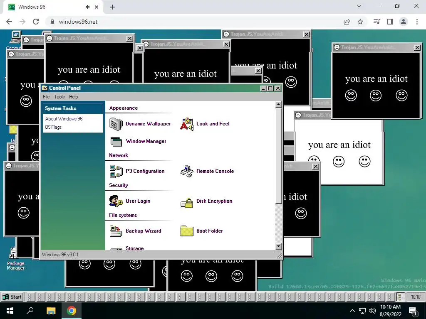Open the Look and Feel icon
This screenshot has height=319, width=426.
tap(187, 124)
